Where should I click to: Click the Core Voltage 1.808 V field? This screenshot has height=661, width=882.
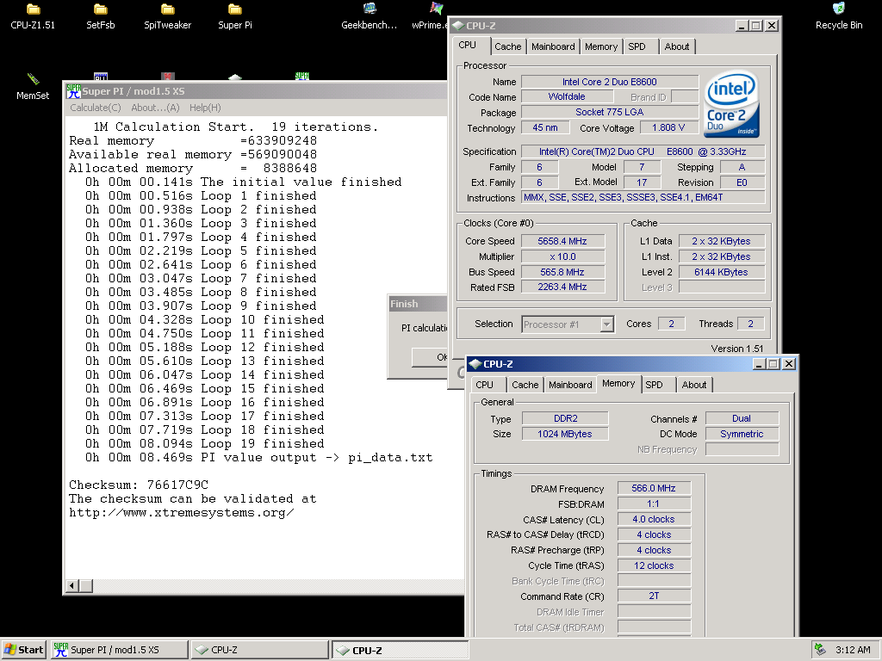[x=668, y=127]
